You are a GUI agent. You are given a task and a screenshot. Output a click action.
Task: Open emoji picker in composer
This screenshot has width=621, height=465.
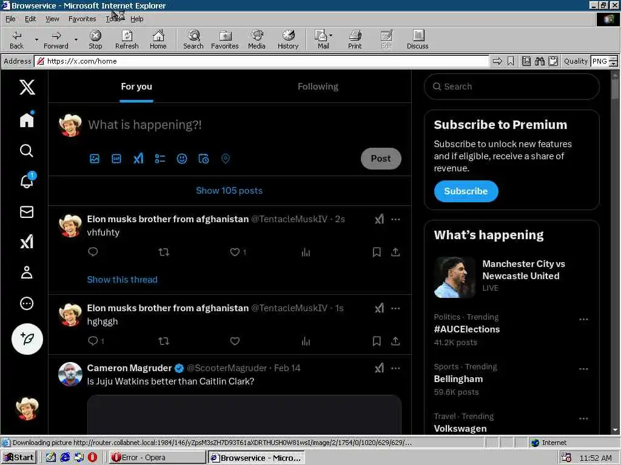182,159
